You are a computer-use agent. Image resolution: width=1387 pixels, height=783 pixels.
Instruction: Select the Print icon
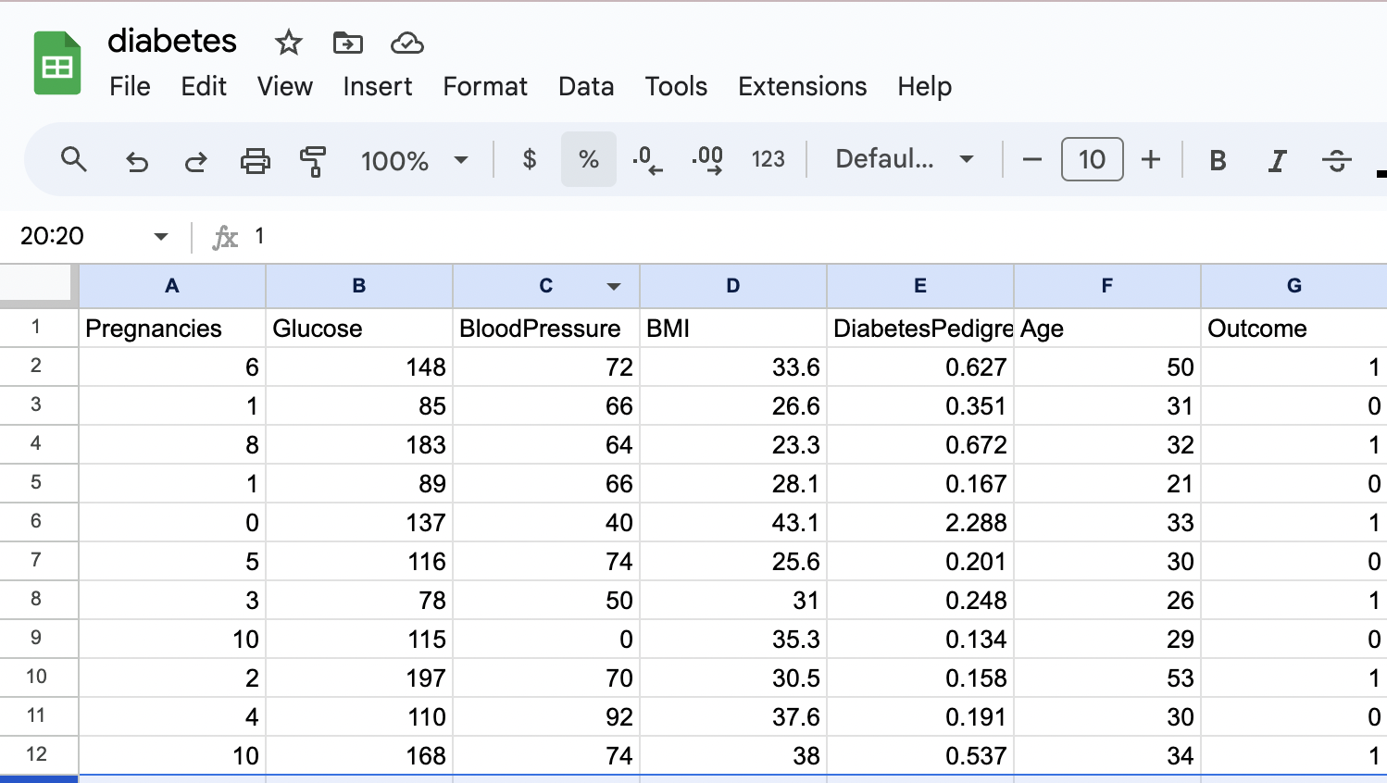(255, 159)
